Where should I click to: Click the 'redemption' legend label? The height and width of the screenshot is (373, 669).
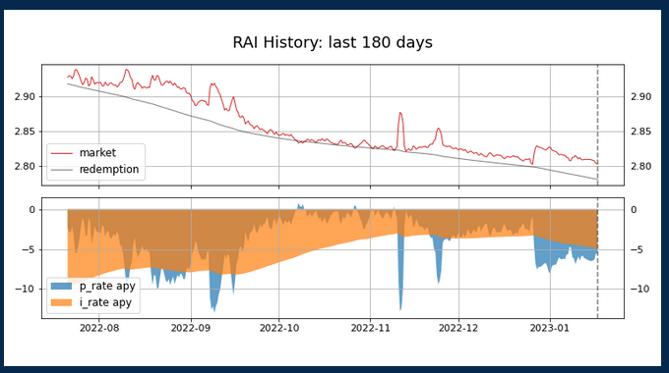coord(109,170)
